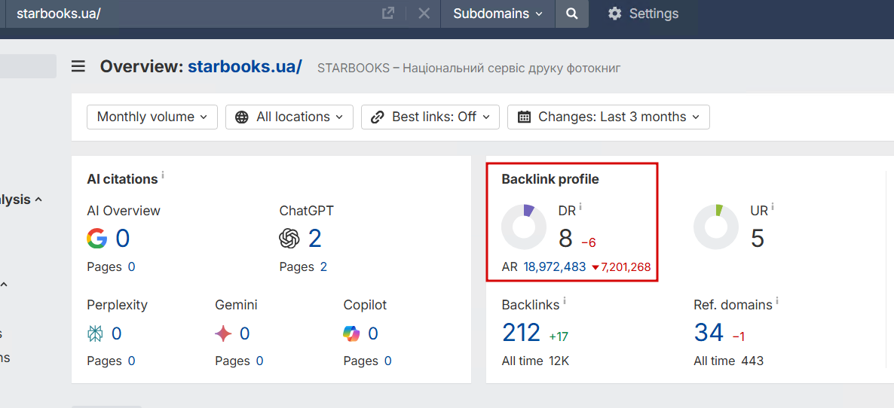The width and height of the screenshot is (894, 408).
Task: Open the Subdomains mode dropdown
Action: pyautogui.click(x=498, y=14)
